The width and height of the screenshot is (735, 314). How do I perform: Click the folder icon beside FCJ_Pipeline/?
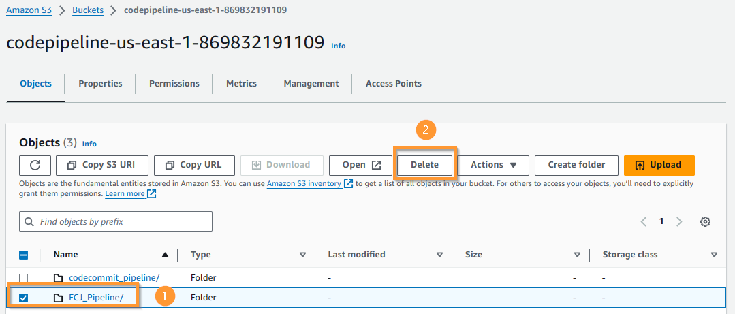58,298
